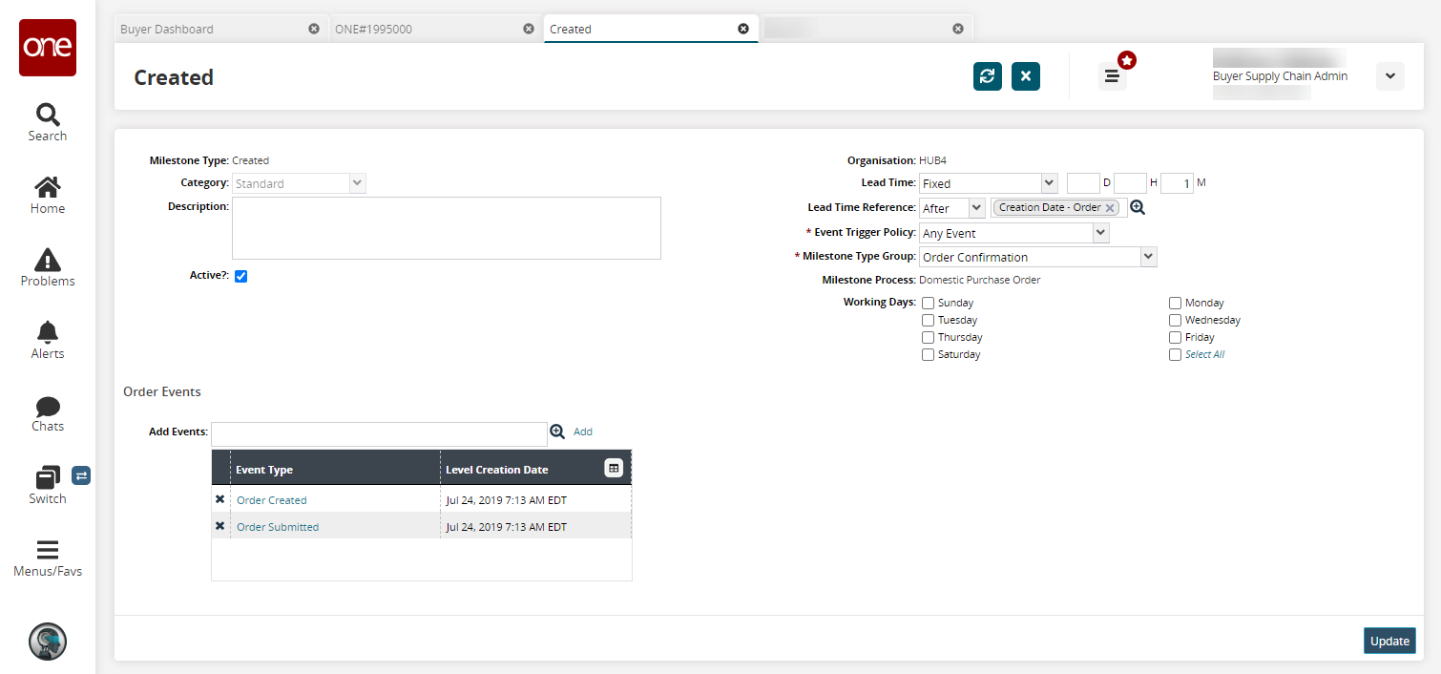The image size is (1441, 674).
Task: Expand the user account chevron menu
Action: 1389,76
